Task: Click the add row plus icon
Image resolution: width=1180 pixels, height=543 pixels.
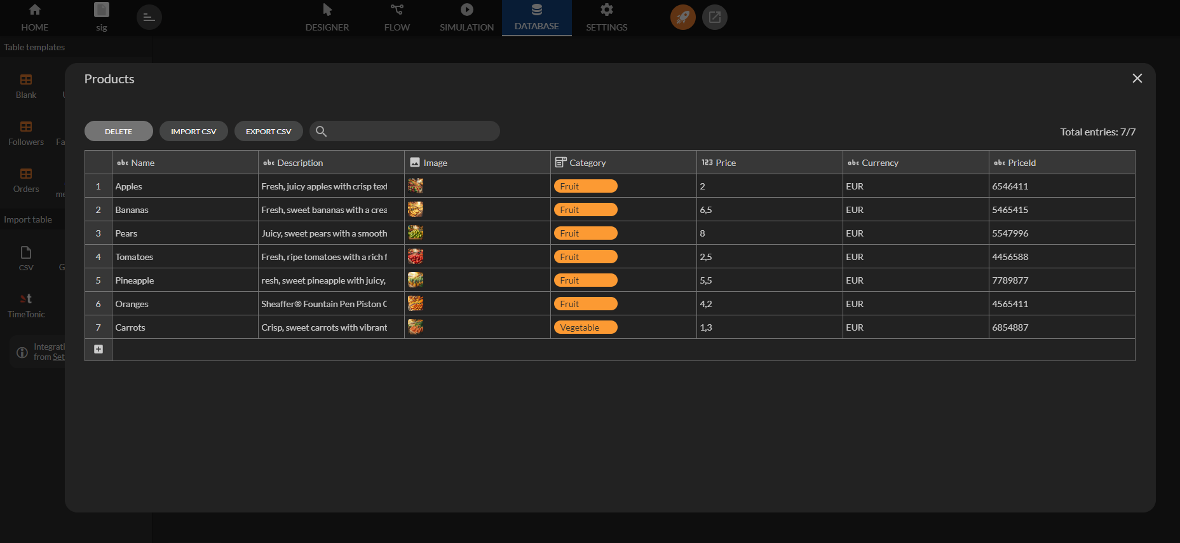Action: point(98,349)
